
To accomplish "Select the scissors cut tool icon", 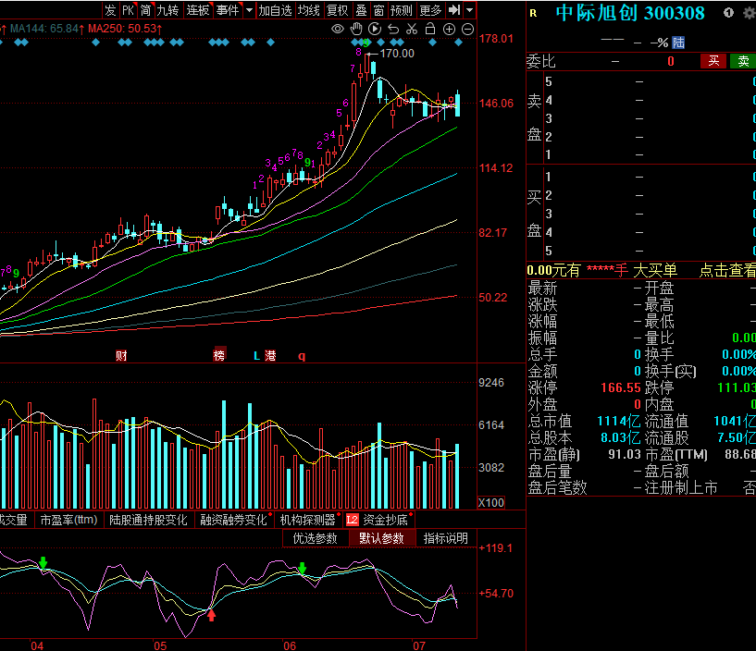I will 412,30.
